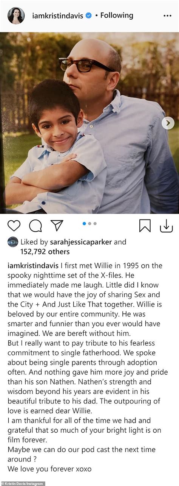Select the first carousel indicator dot
This screenshot has height=486, width=179.
pos(84,223)
